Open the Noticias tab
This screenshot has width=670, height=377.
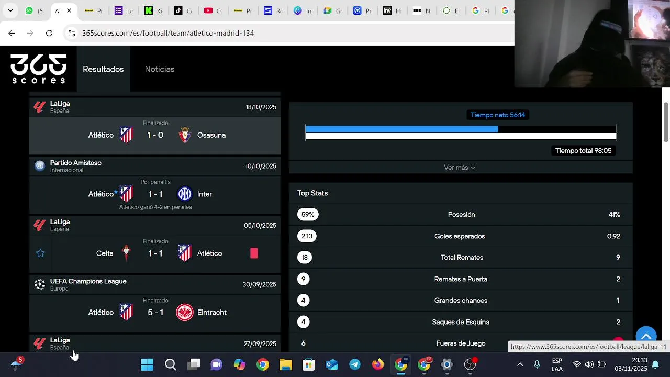click(160, 69)
